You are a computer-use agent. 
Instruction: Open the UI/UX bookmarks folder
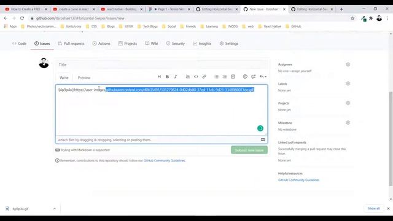click(x=126, y=26)
